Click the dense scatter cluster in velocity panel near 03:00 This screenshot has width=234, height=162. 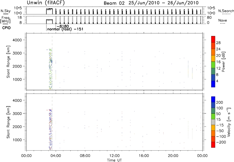pyautogui.click(x=51, y=129)
